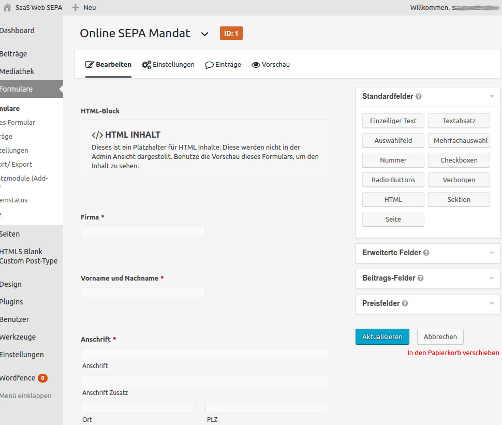The width and height of the screenshot is (502, 425).
Task: Select the HTML-Block field placeholder
Action: [205, 151]
